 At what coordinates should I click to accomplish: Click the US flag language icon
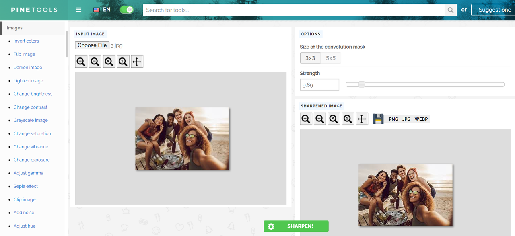(97, 10)
